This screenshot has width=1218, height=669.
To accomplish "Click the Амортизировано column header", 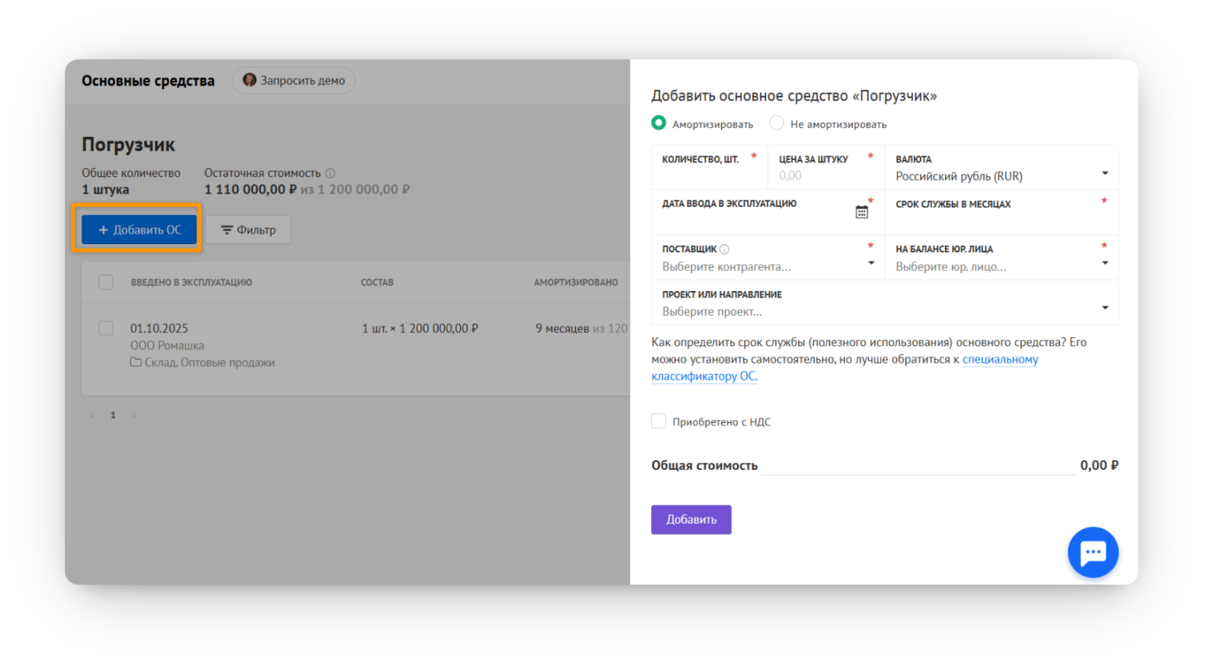I will pyautogui.click(x=576, y=282).
